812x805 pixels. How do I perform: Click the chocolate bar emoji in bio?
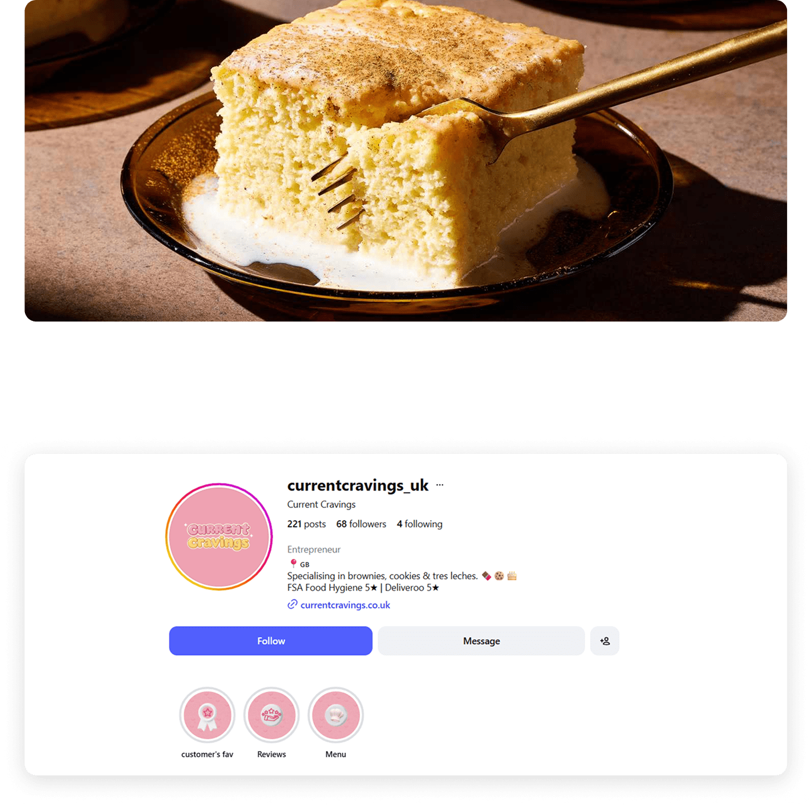pyautogui.click(x=486, y=576)
